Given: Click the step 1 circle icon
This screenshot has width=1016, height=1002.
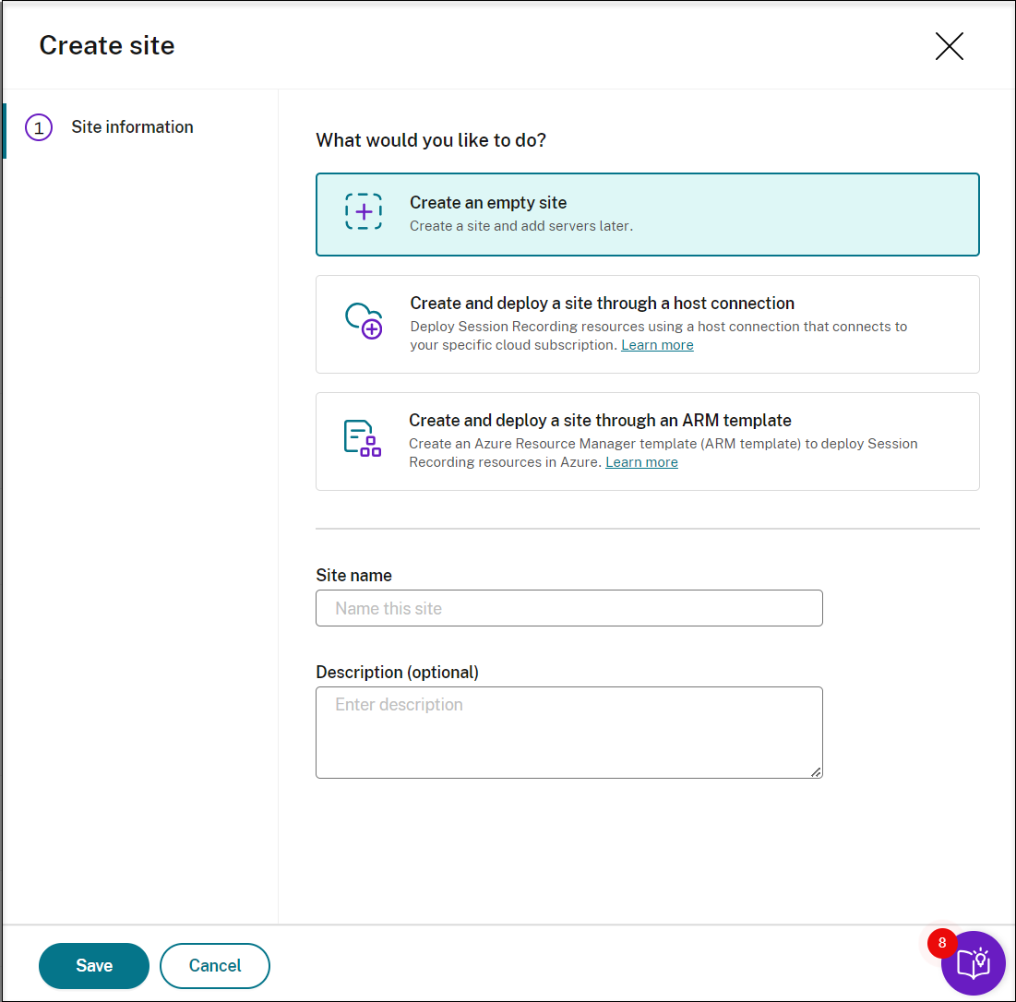Looking at the screenshot, I should (39, 128).
